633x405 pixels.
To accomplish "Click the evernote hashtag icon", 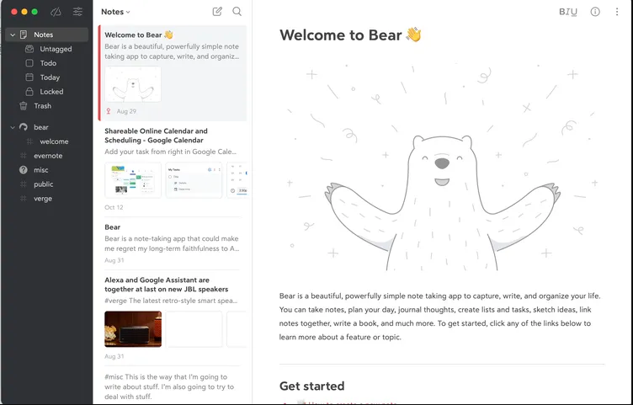I will point(24,156).
